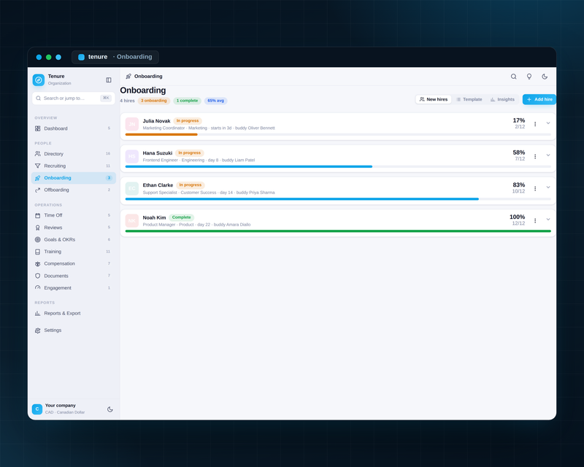Screen dimensions: 584x467
Task: Open more options for Julia Novak
Action: (535, 124)
